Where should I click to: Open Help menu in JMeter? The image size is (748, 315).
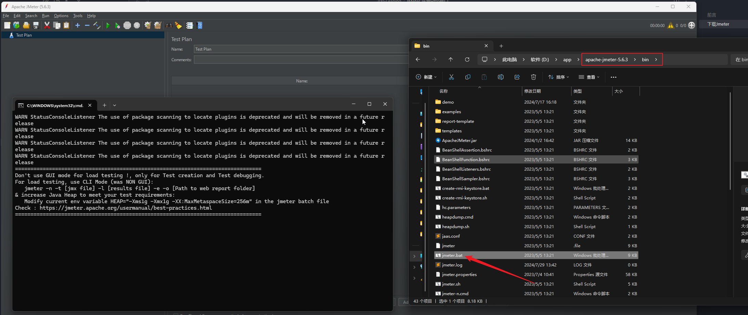(x=91, y=16)
